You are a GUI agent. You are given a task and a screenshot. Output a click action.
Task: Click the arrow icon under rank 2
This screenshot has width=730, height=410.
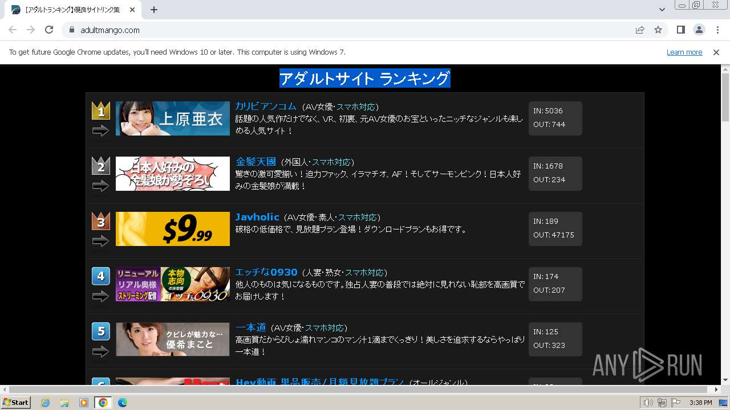point(100,186)
